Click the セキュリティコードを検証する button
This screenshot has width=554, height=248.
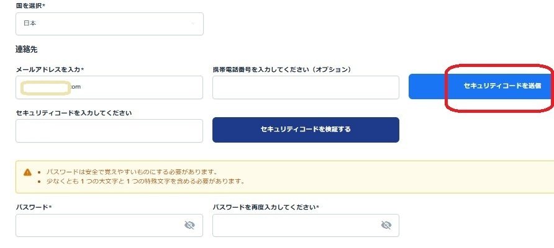[x=306, y=130]
